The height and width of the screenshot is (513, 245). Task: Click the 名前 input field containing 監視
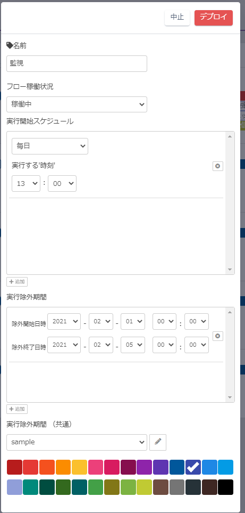[x=77, y=63]
